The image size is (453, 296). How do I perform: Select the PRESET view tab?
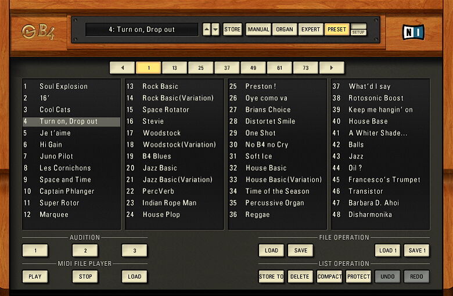coord(337,30)
